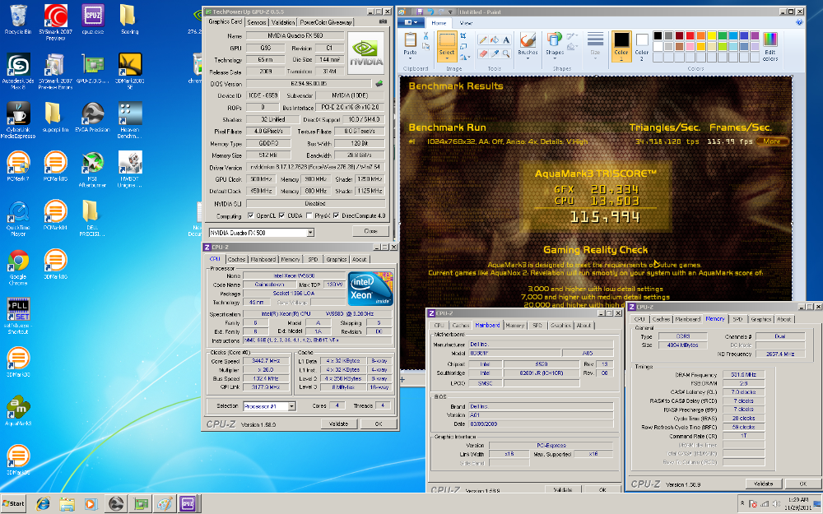Open Caches tab in CPU-Z processor window
The image size is (823, 514).
(x=236, y=259)
